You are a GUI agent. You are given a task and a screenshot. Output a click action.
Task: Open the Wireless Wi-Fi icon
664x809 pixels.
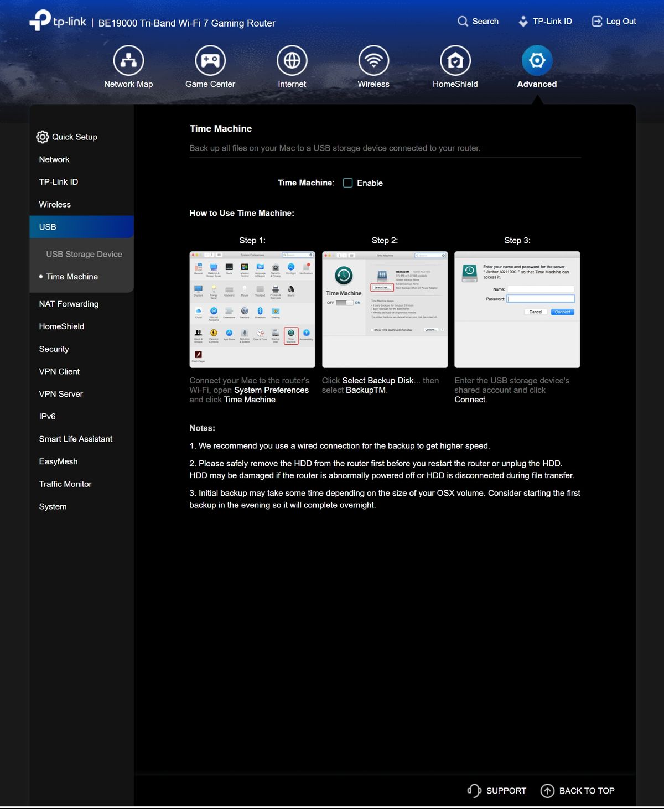pos(373,60)
